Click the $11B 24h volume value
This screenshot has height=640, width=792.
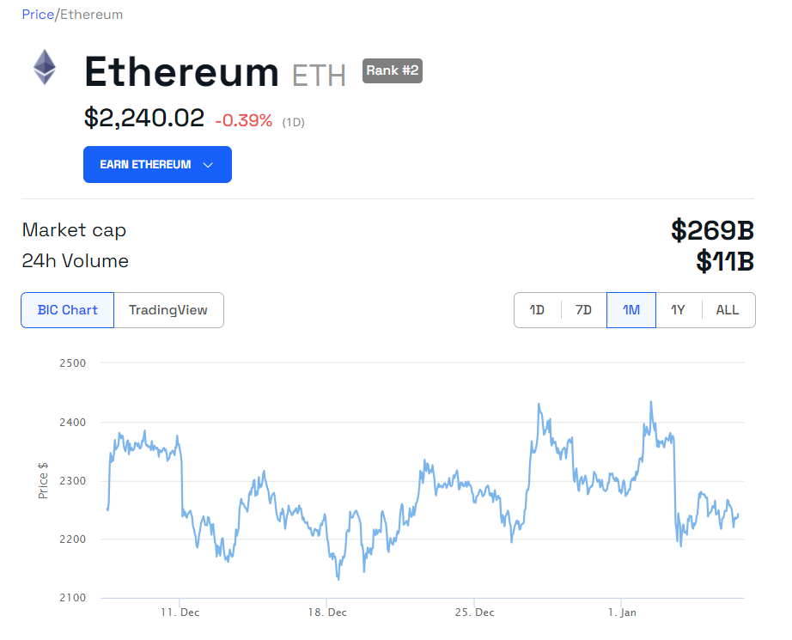pos(724,261)
